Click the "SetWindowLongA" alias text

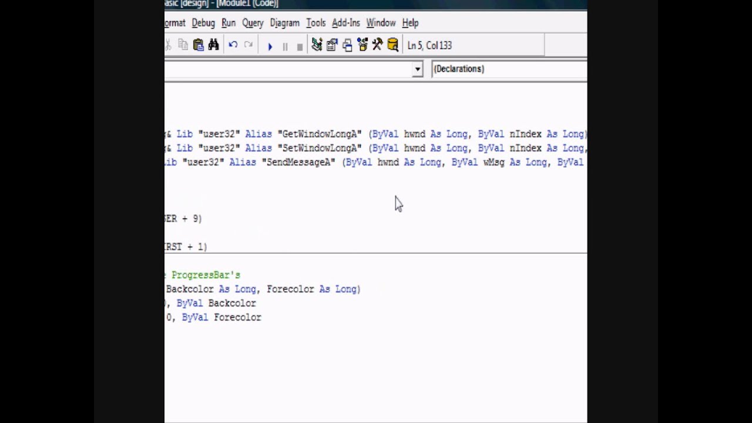[320, 148]
